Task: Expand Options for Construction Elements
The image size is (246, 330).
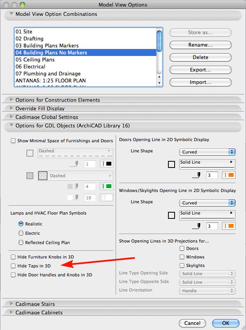Action: click(x=12, y=100)
